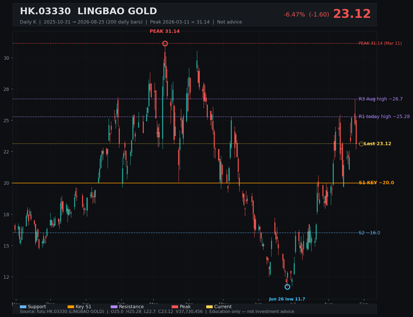Select the 'Key S1' legend label
Screen dimensions: 413x317
pos(83,307)
